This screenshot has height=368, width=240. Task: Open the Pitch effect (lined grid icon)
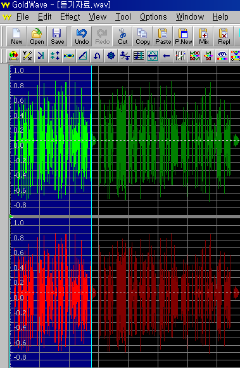point(139,56)
